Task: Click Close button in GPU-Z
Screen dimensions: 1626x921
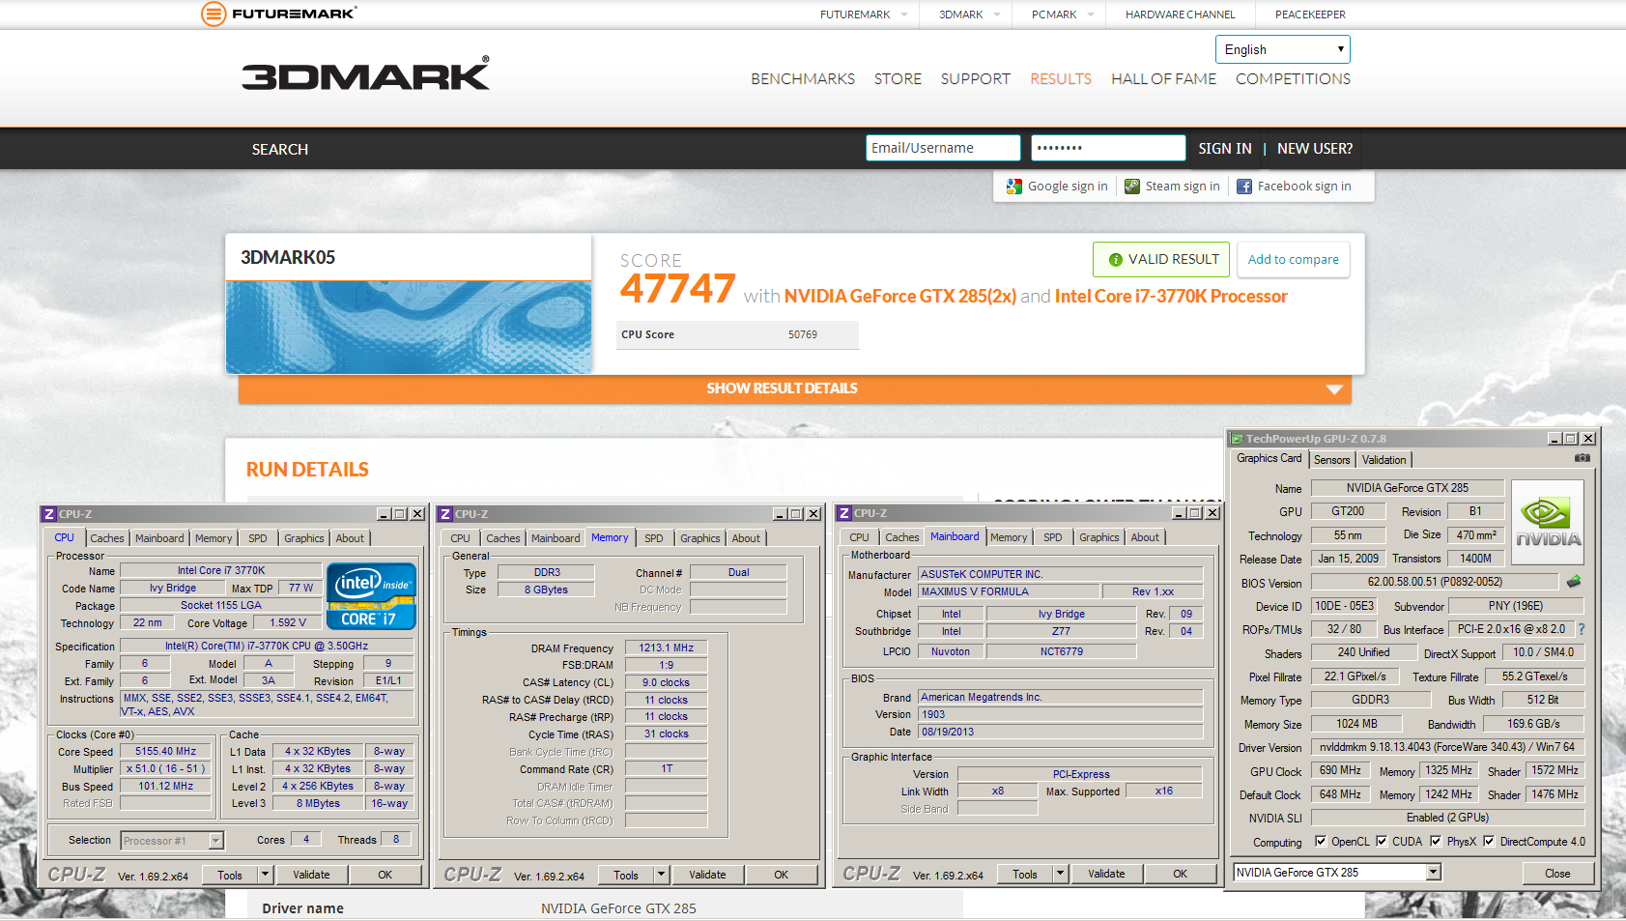Action: click(1557, 873)
